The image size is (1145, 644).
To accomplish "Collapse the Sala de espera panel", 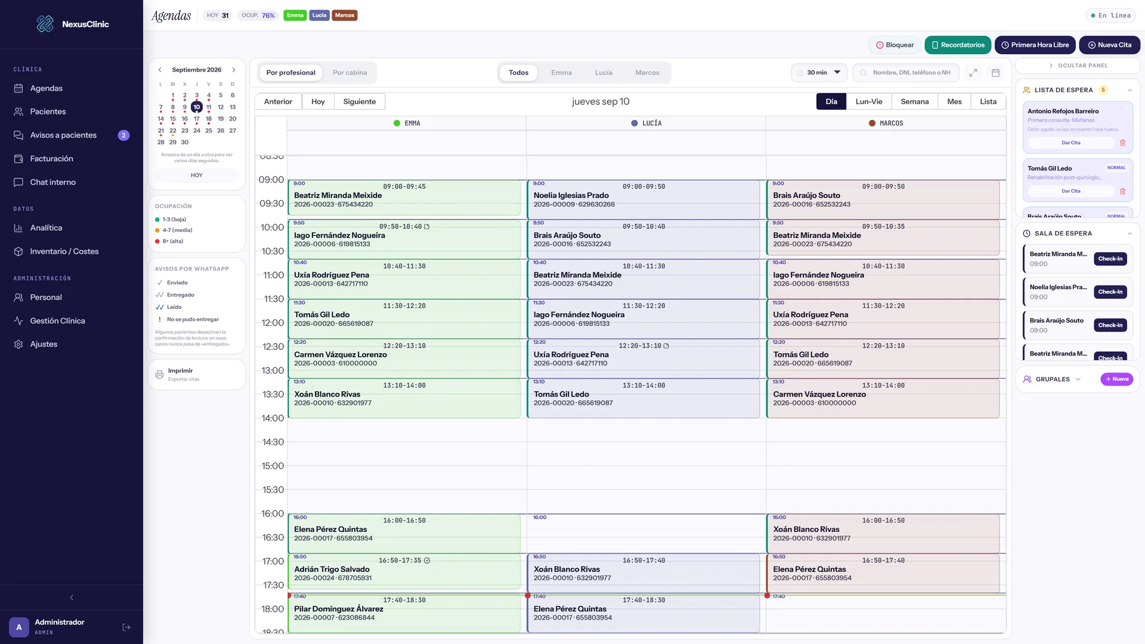I will 1129,234.
